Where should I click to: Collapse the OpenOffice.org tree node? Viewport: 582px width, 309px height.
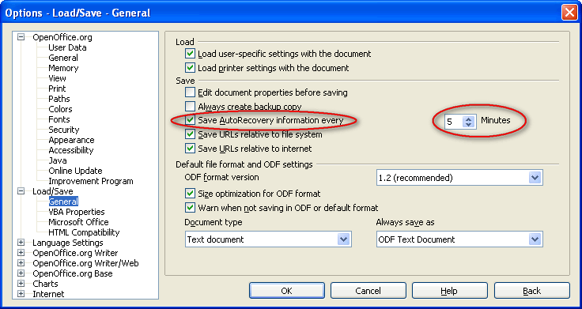(x=21, y=37)
